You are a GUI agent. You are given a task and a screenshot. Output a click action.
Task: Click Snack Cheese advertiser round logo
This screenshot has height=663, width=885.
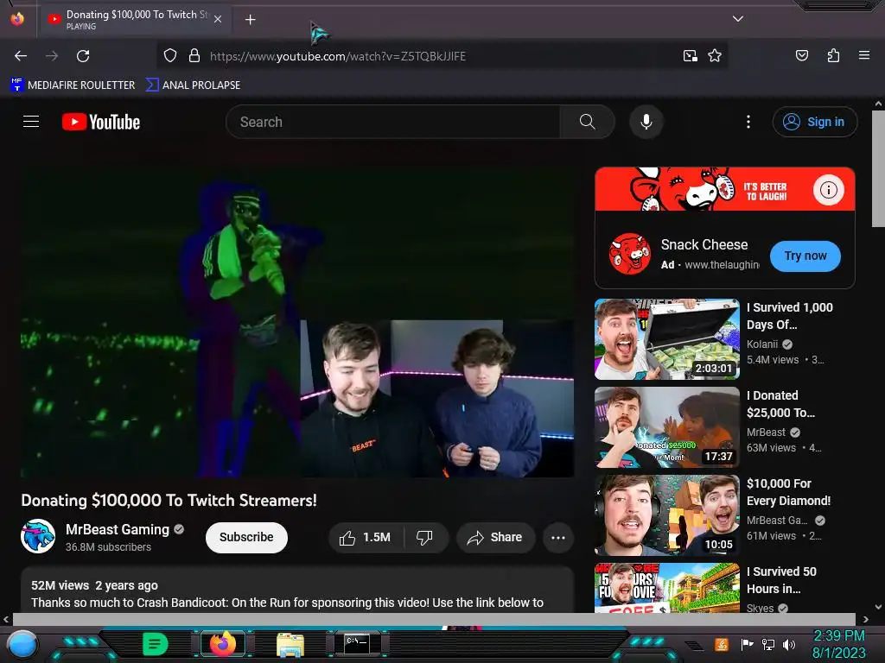click(629, 254)
